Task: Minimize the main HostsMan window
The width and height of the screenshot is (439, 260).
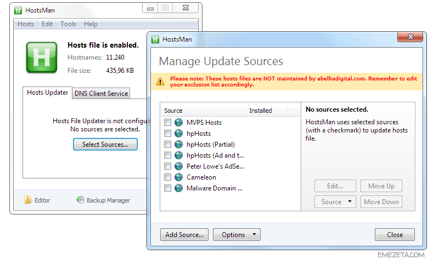Action: pyautogui.click(x=150, y=8)
